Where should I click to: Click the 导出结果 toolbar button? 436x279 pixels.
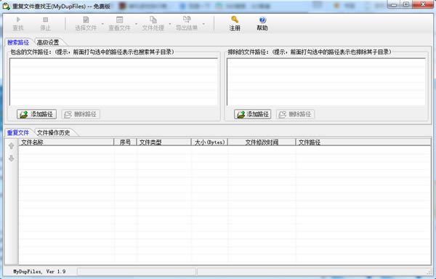click(x=187, y=24)
